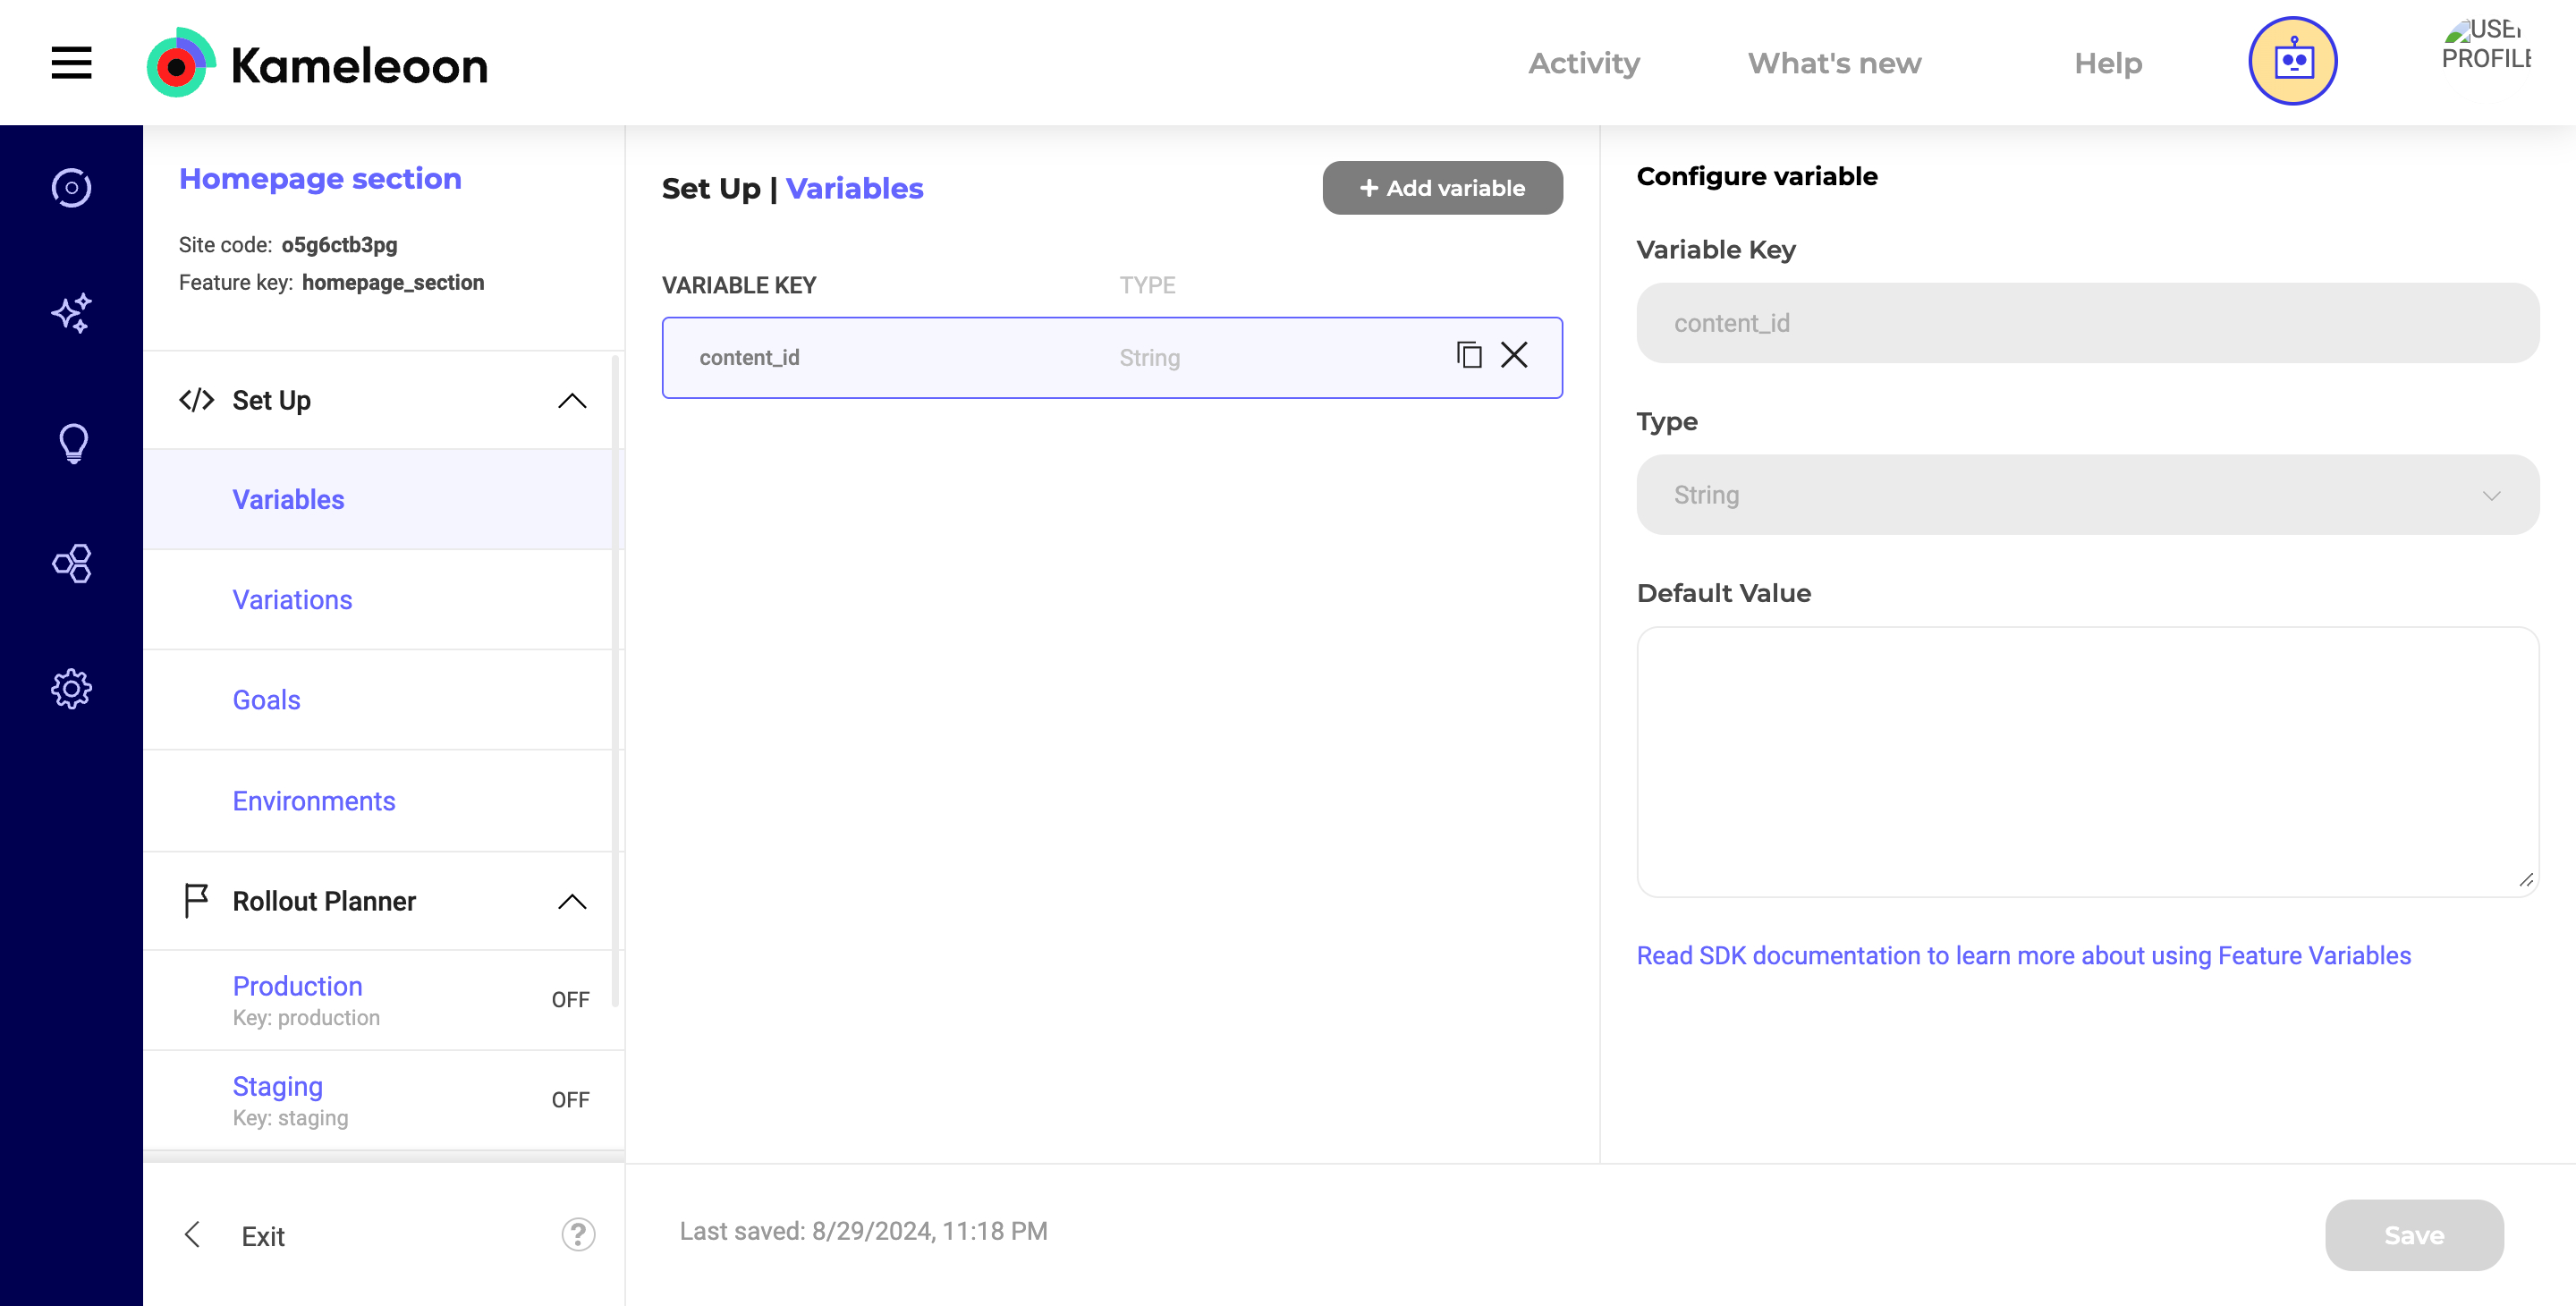This screenshot has width=2576, height=1306.
Task: Collapse the Rollout Planner section
Action: pyautogui.click(x=572, y=902)
